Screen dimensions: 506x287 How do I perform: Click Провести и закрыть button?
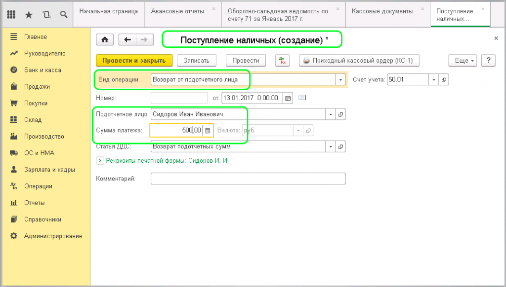click(134, 60)
